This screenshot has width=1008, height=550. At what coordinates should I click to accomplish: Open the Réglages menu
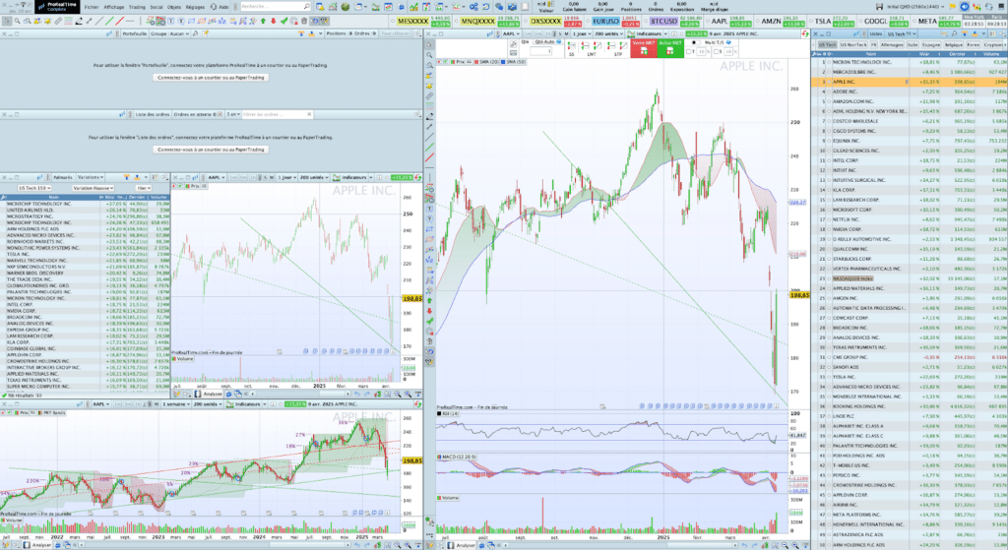coord(195,7)
